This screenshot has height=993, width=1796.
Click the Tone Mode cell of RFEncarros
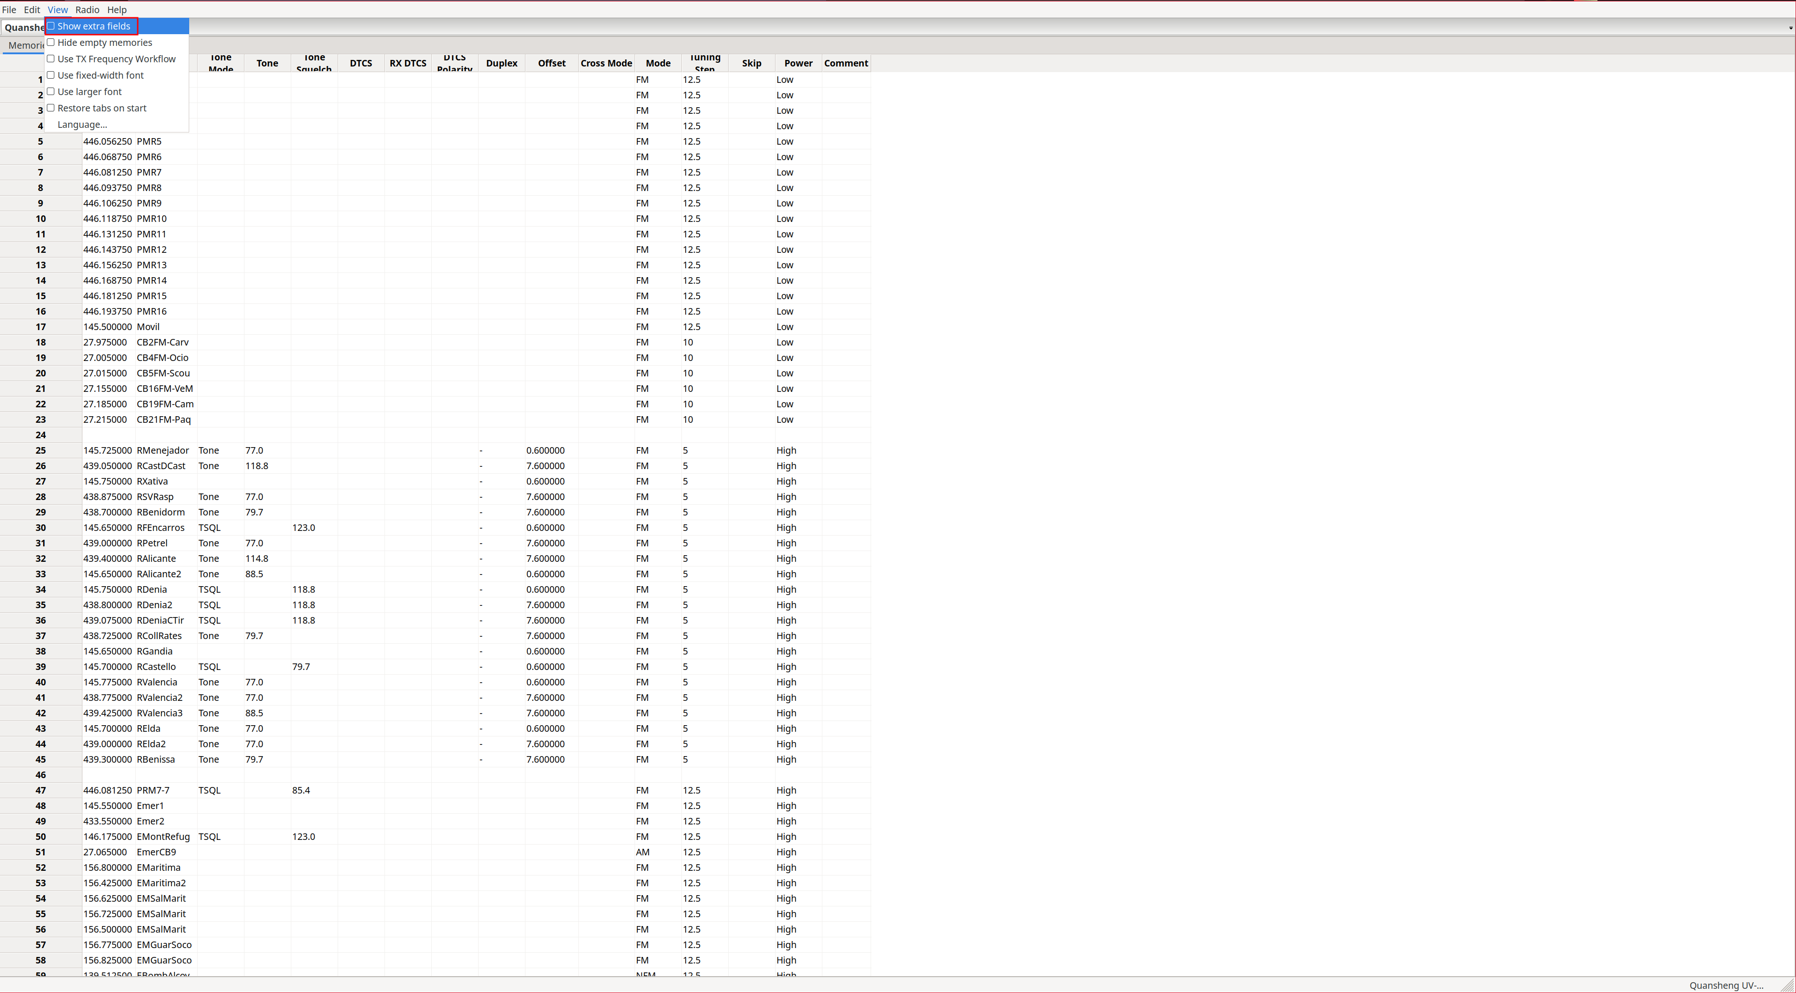coord(220,528)
